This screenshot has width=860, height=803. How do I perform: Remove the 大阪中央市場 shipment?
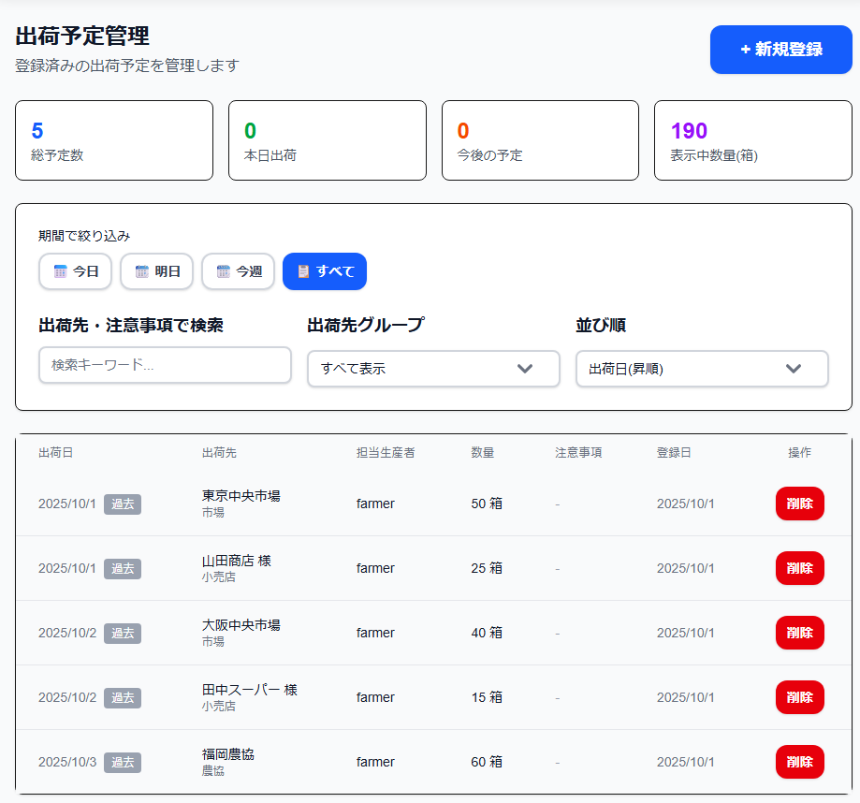pos(799,633)
